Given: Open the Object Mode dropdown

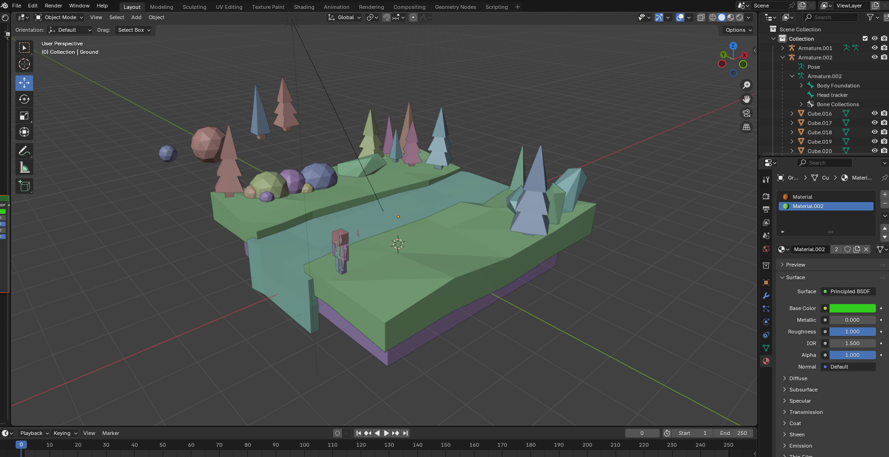Looking at the screenshot, I should click(59, 17).
